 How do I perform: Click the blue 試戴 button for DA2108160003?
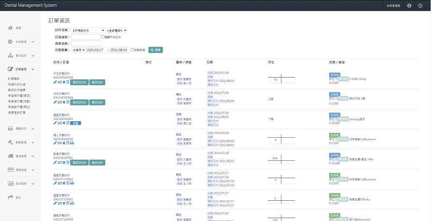76,123
